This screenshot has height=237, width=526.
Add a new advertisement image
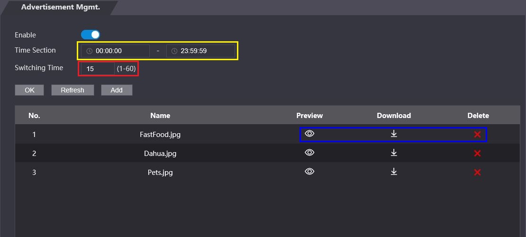(117, 90)
